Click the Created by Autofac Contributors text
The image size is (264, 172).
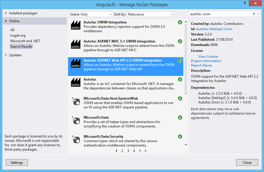[217, 23]
